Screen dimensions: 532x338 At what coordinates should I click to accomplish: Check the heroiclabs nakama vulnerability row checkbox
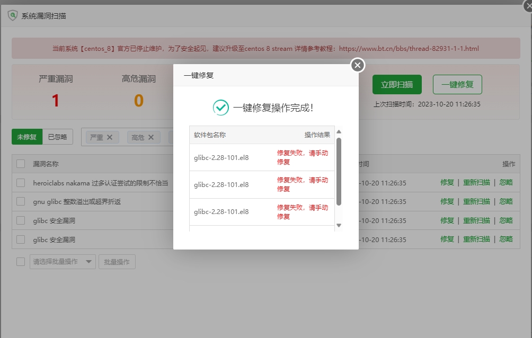[21, 182]
